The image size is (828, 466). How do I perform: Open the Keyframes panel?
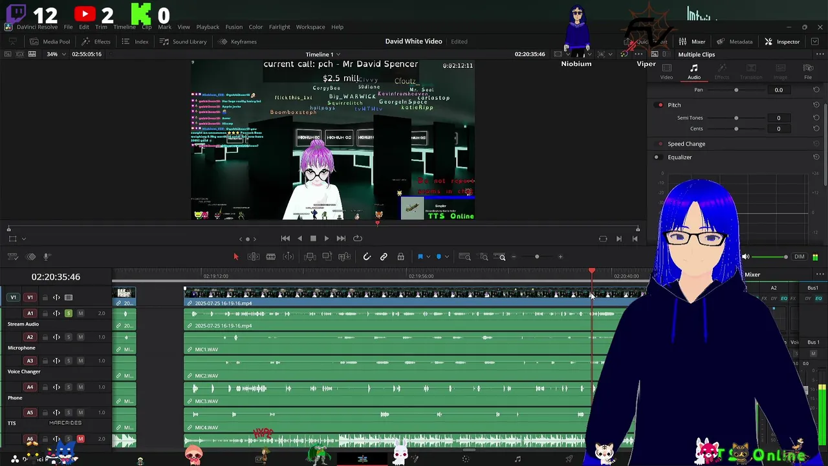(237, 41)
